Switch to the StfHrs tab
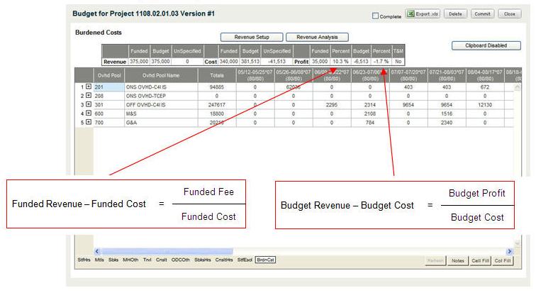 pos(84,260)
